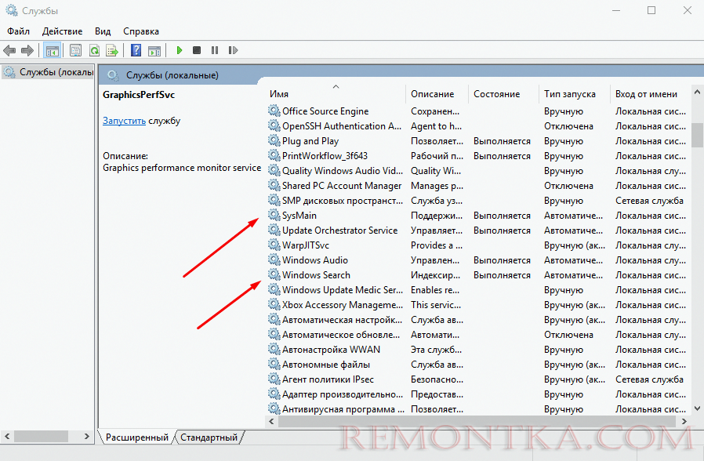Start the service with the green play icon
704x461 pixels.
coord(180,50)
